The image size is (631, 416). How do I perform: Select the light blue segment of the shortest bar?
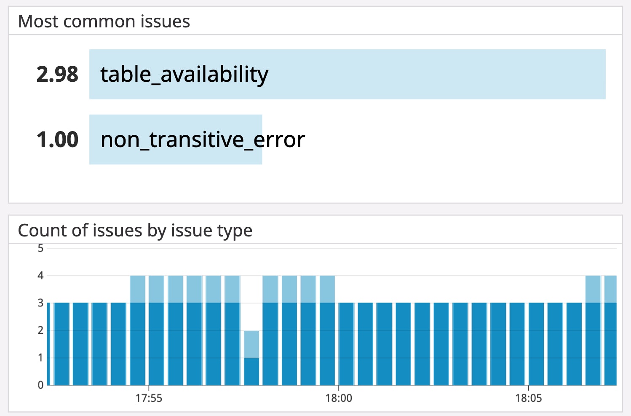click(251, 344)
